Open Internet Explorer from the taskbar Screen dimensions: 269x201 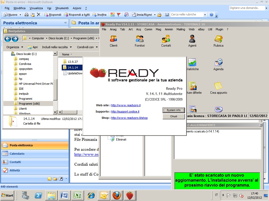click(x=91, y=195)
